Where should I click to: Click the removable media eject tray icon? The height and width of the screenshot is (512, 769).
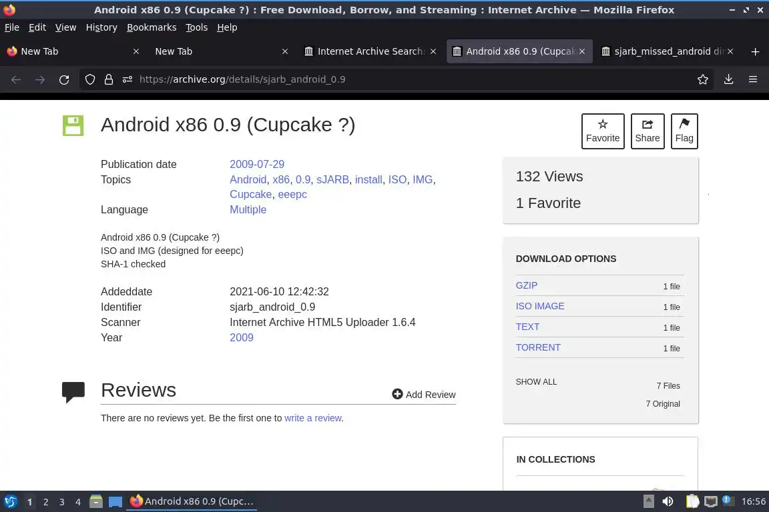[x=648, y=502]
